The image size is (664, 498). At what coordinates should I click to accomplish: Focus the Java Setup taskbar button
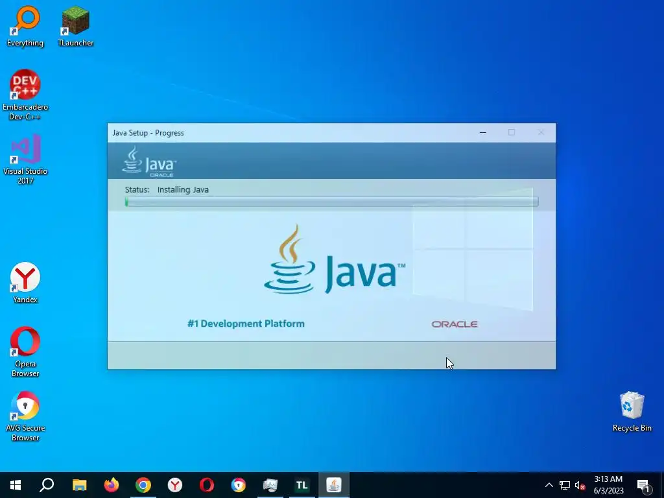click(x=334, y=485)
